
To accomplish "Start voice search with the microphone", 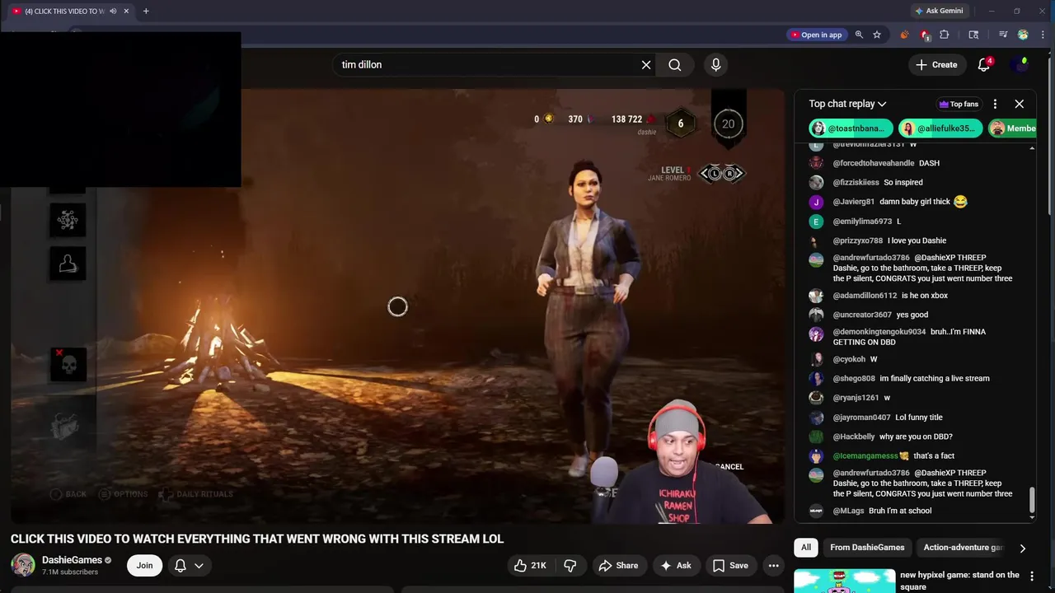I will [715, 64].
